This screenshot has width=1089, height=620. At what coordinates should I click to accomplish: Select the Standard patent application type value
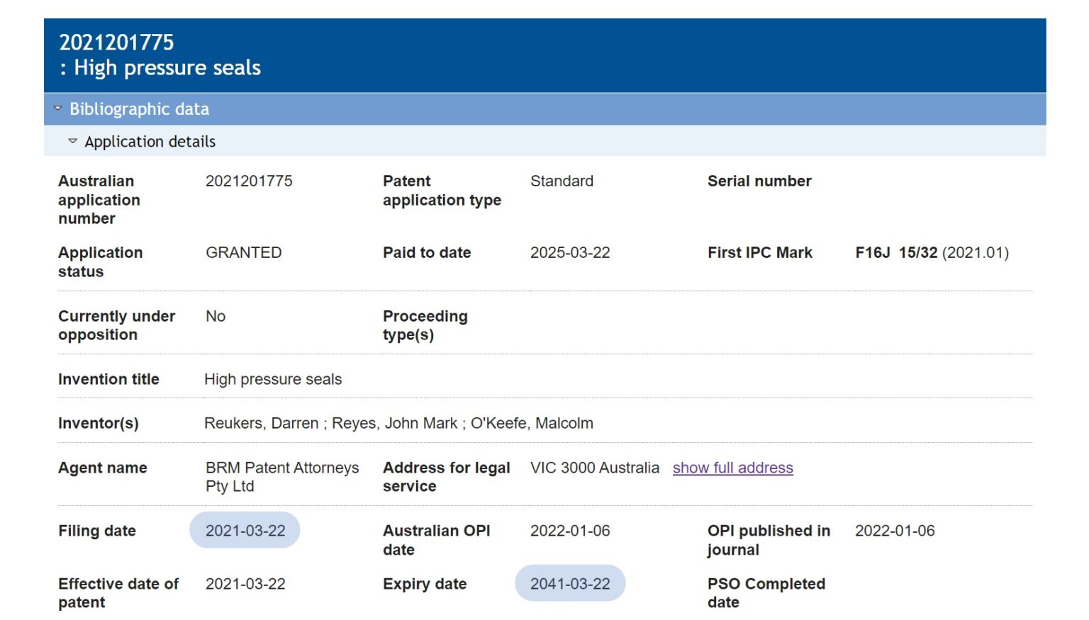point(561,181)
